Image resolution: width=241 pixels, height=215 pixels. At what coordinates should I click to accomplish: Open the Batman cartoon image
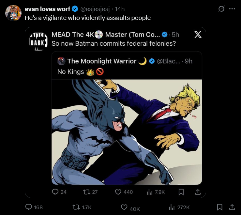tap(127, 132)
